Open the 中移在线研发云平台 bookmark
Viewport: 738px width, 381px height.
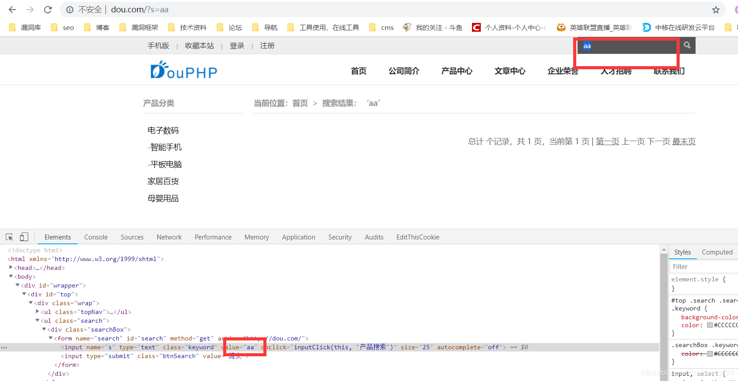click(x=679, y=27)
